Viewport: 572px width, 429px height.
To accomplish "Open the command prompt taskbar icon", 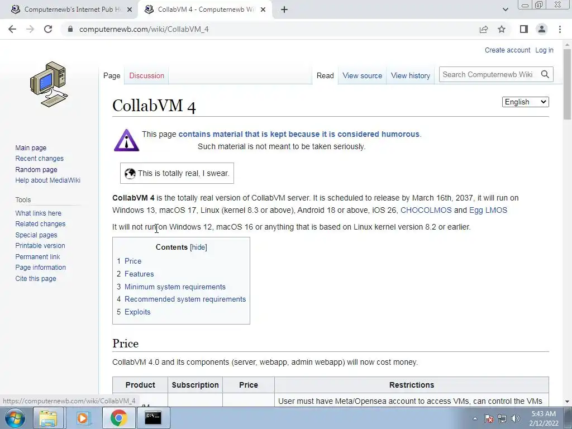I will [153, 418].
